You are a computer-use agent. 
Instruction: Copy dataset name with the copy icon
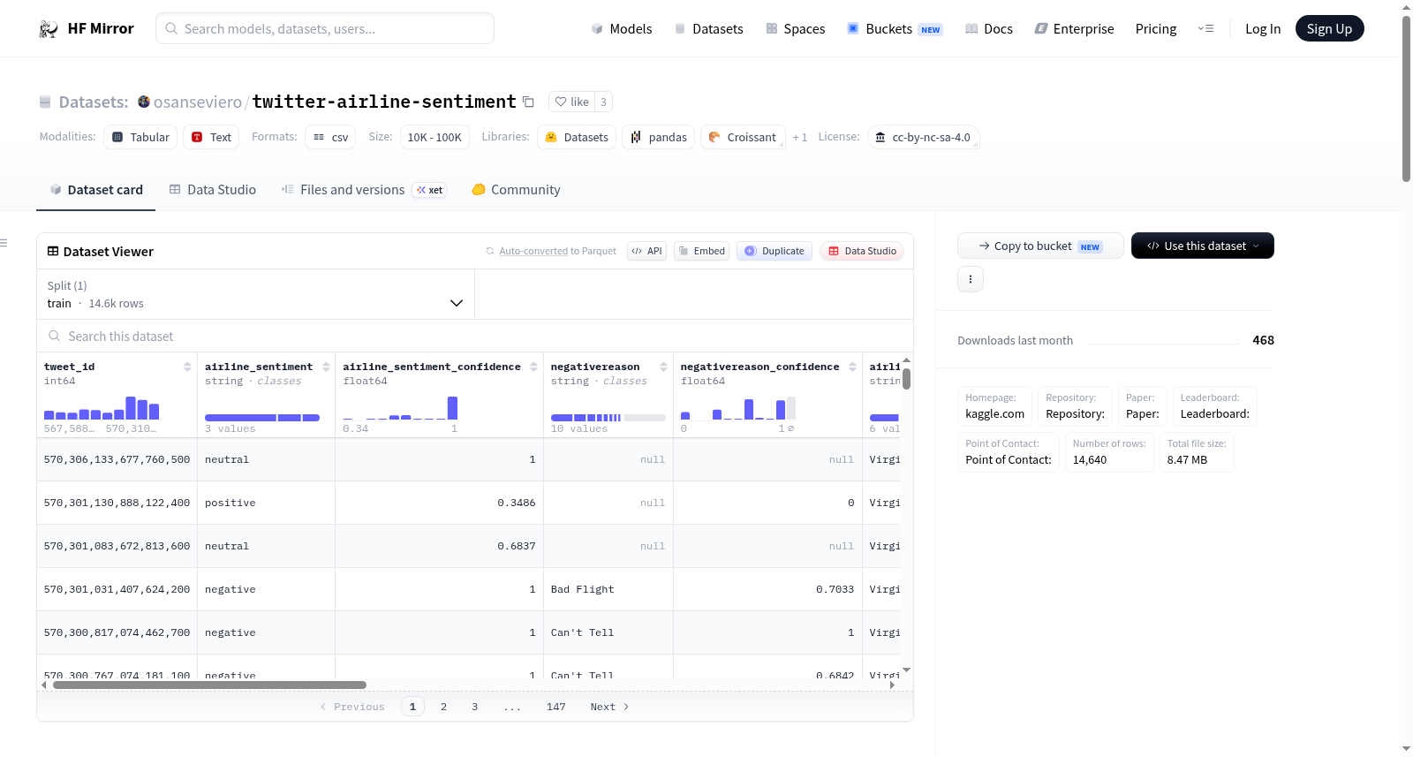coord(528,102)
